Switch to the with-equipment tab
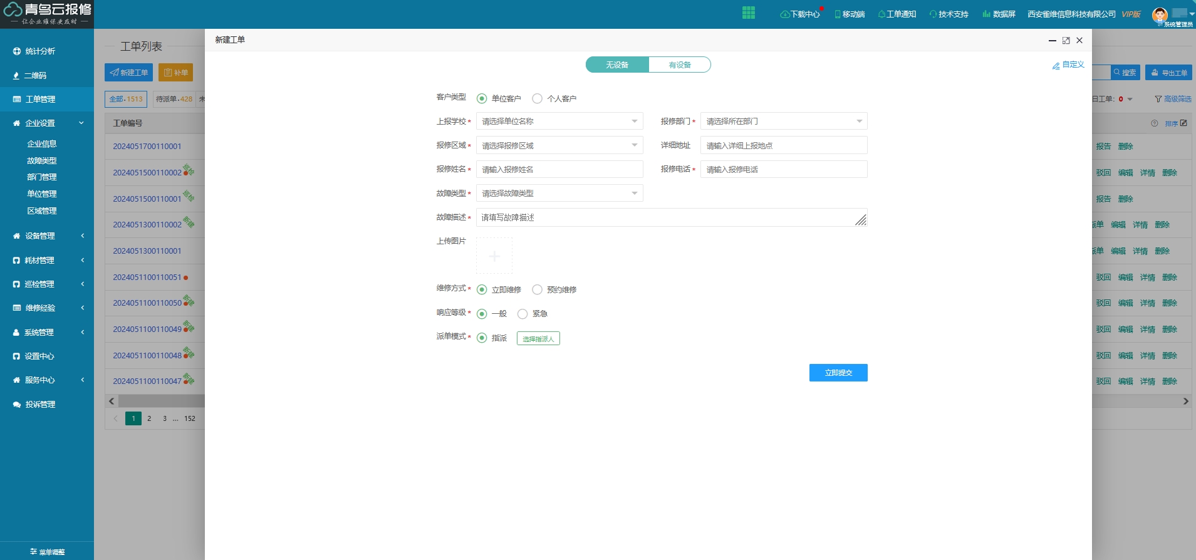The height and width of the screenshot is (560, 1196). [680, 65]
